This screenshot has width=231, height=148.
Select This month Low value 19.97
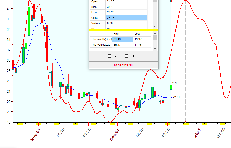[x=142, y=39]
